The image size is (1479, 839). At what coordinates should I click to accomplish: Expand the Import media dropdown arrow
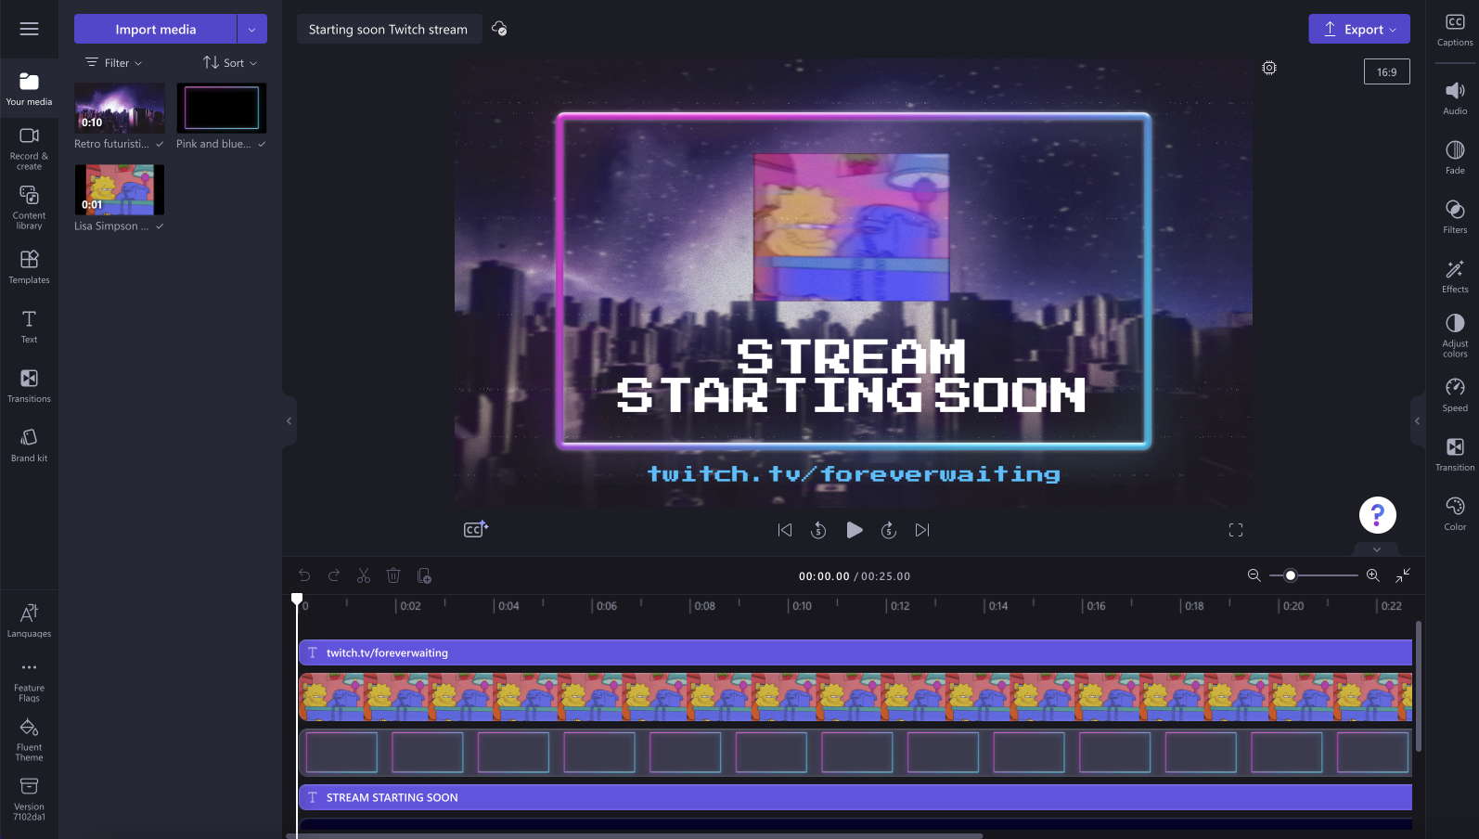click(x=251, y=29)
